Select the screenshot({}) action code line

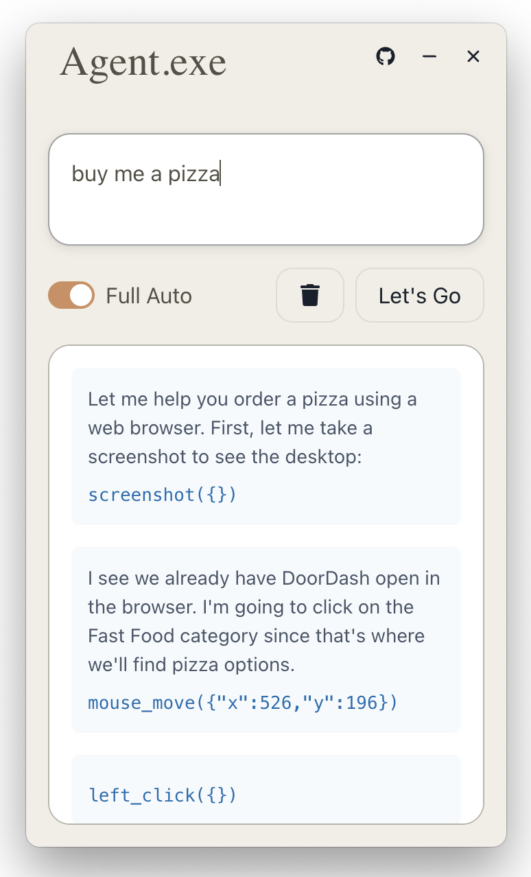tap(163, 495)
